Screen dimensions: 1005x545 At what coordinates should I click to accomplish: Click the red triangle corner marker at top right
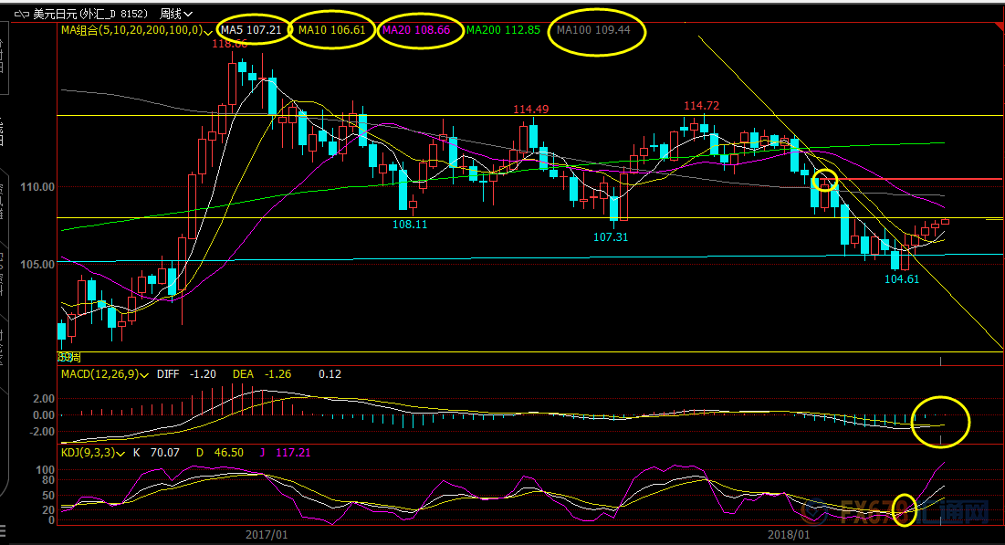point(999,26)
